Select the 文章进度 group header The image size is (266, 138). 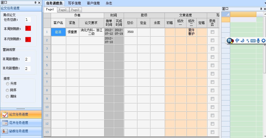tap(186, 15)
